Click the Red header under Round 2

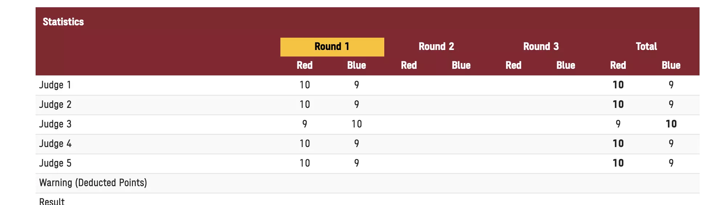coord(409,66)
